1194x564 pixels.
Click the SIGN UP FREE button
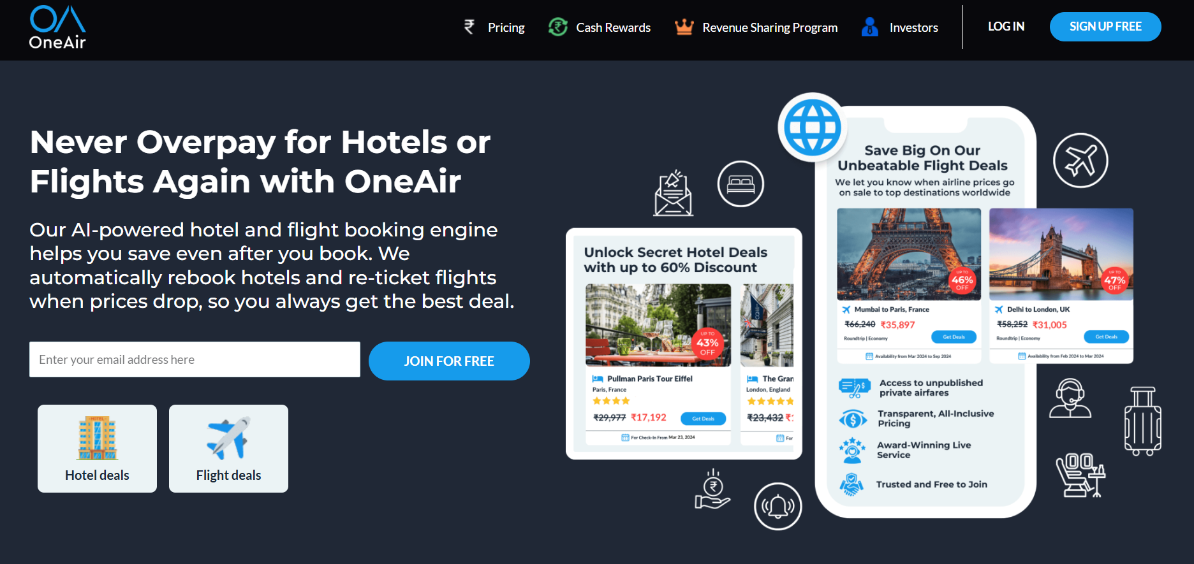(1105, 27)
